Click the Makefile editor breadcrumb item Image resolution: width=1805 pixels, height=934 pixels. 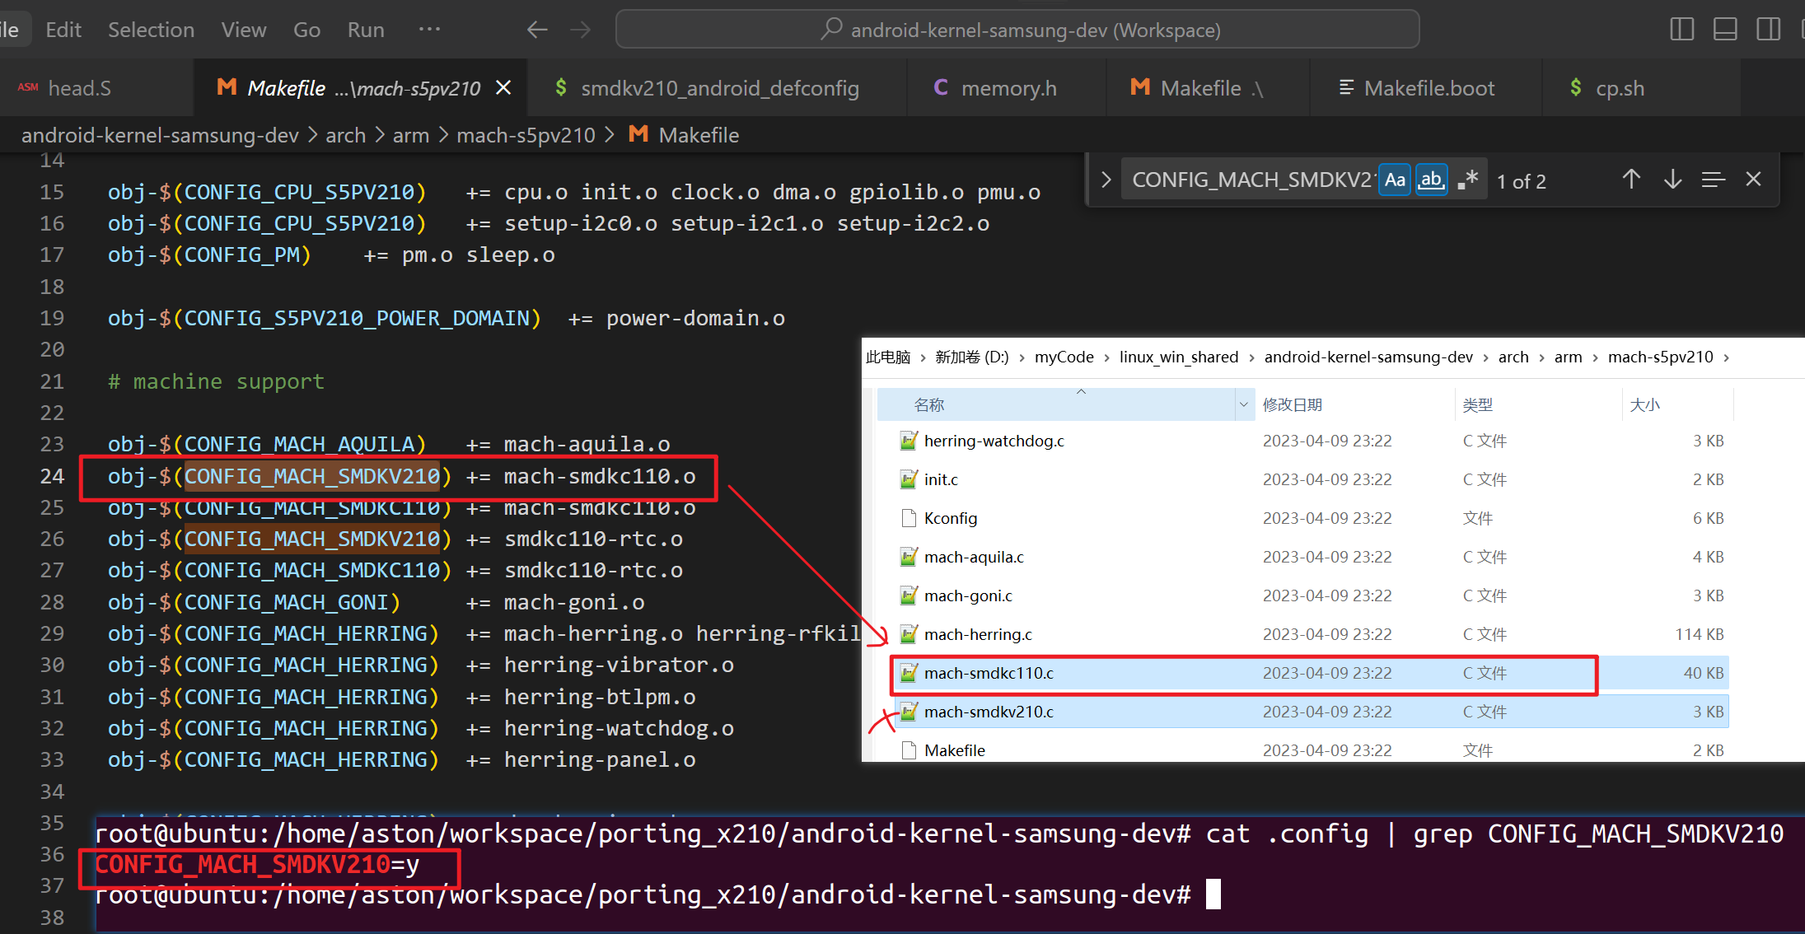[x=684, y=135]
